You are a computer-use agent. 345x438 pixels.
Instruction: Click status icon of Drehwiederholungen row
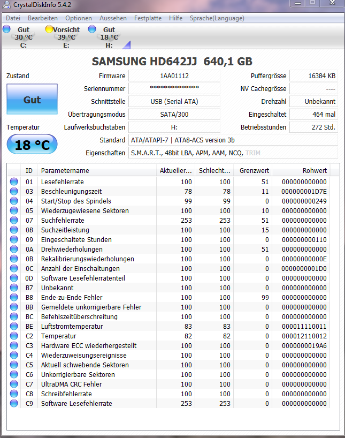point(14,249)
